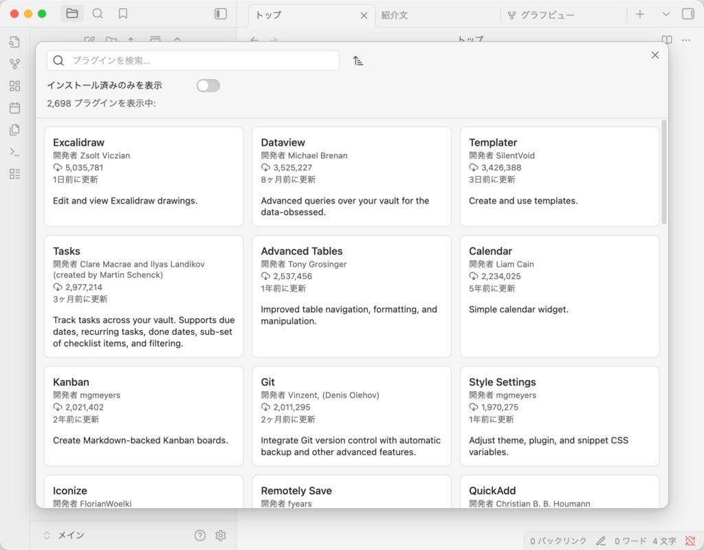Viewport: 704px width, 550px height.
Task: Collapse the left sidebar using the toggle icon
Action: point(220,14)
